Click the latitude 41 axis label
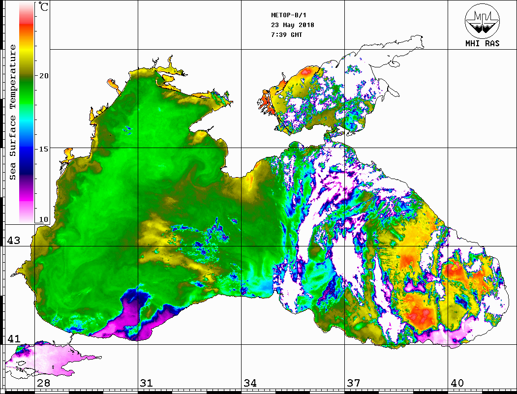Viewport: 517px width, 394px height. pyautogui.click(x=13, y=339)
